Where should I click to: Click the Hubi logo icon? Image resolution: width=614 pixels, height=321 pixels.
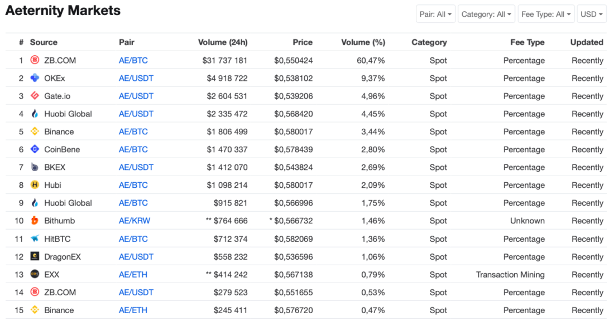(35, 185)
